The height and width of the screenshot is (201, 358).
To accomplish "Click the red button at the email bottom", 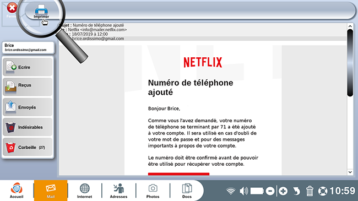I will coord(178,174).
